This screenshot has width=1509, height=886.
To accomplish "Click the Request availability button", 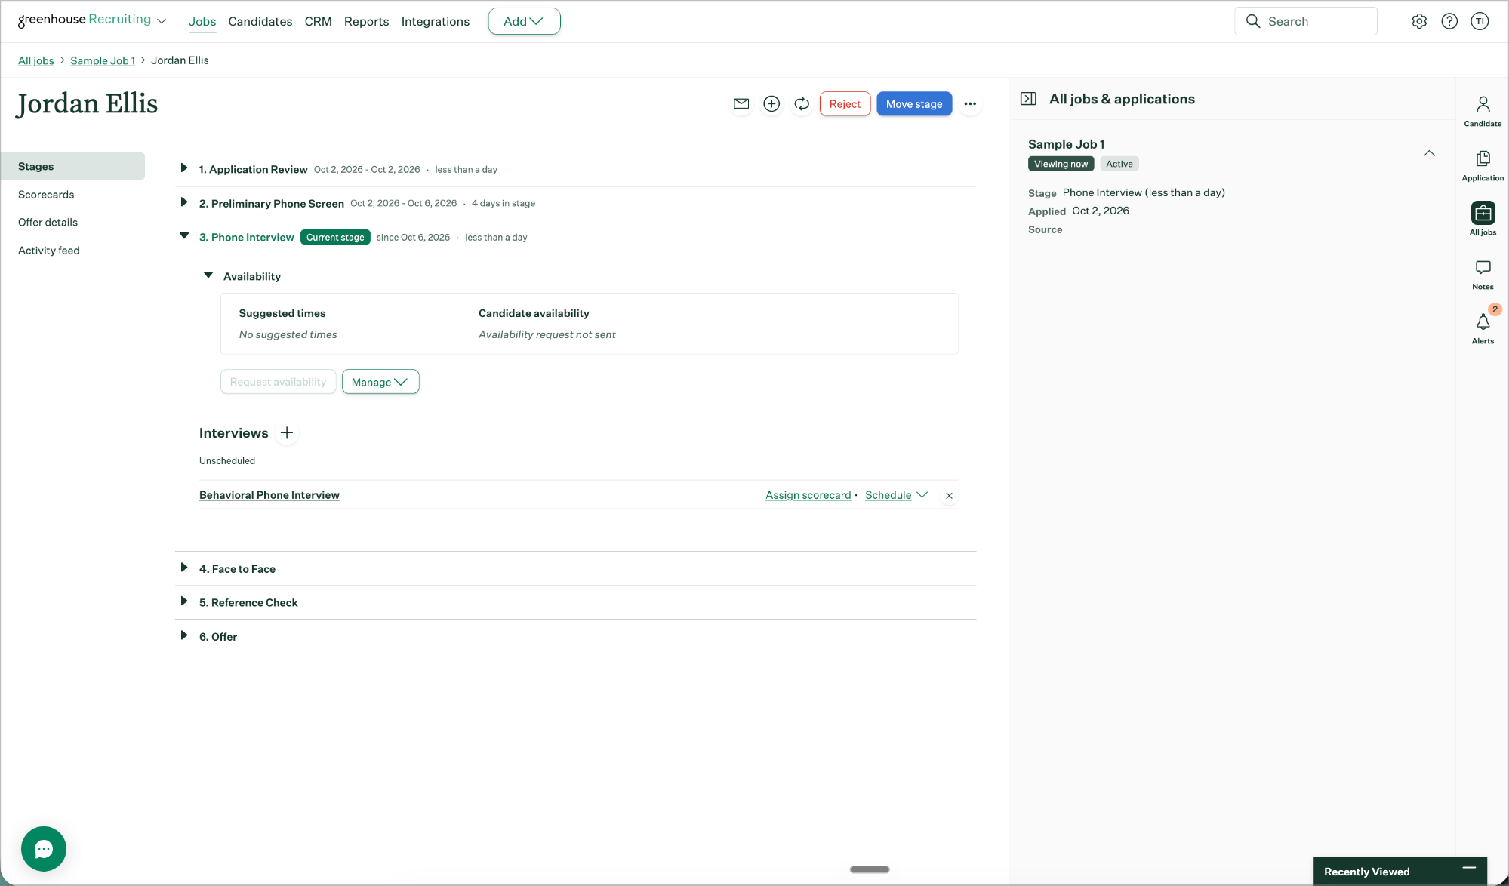I will coord(278,382).
